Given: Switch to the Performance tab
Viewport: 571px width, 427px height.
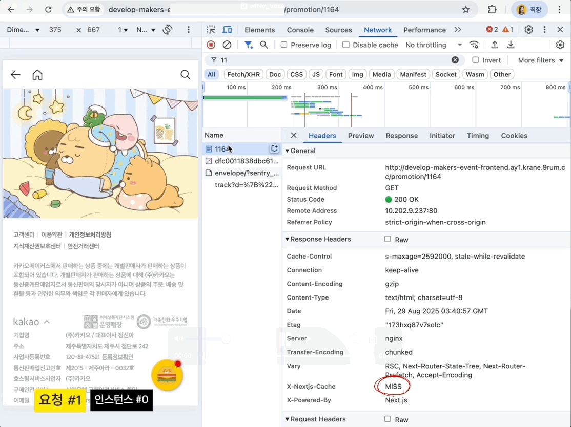Looking at the screenshot, I should point(424,30).
